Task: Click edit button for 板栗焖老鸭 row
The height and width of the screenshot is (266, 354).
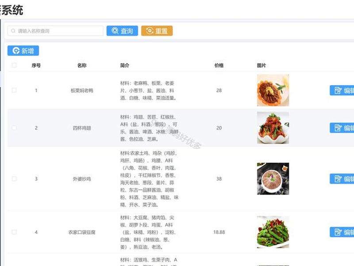Action: click(x=342, y=90)
